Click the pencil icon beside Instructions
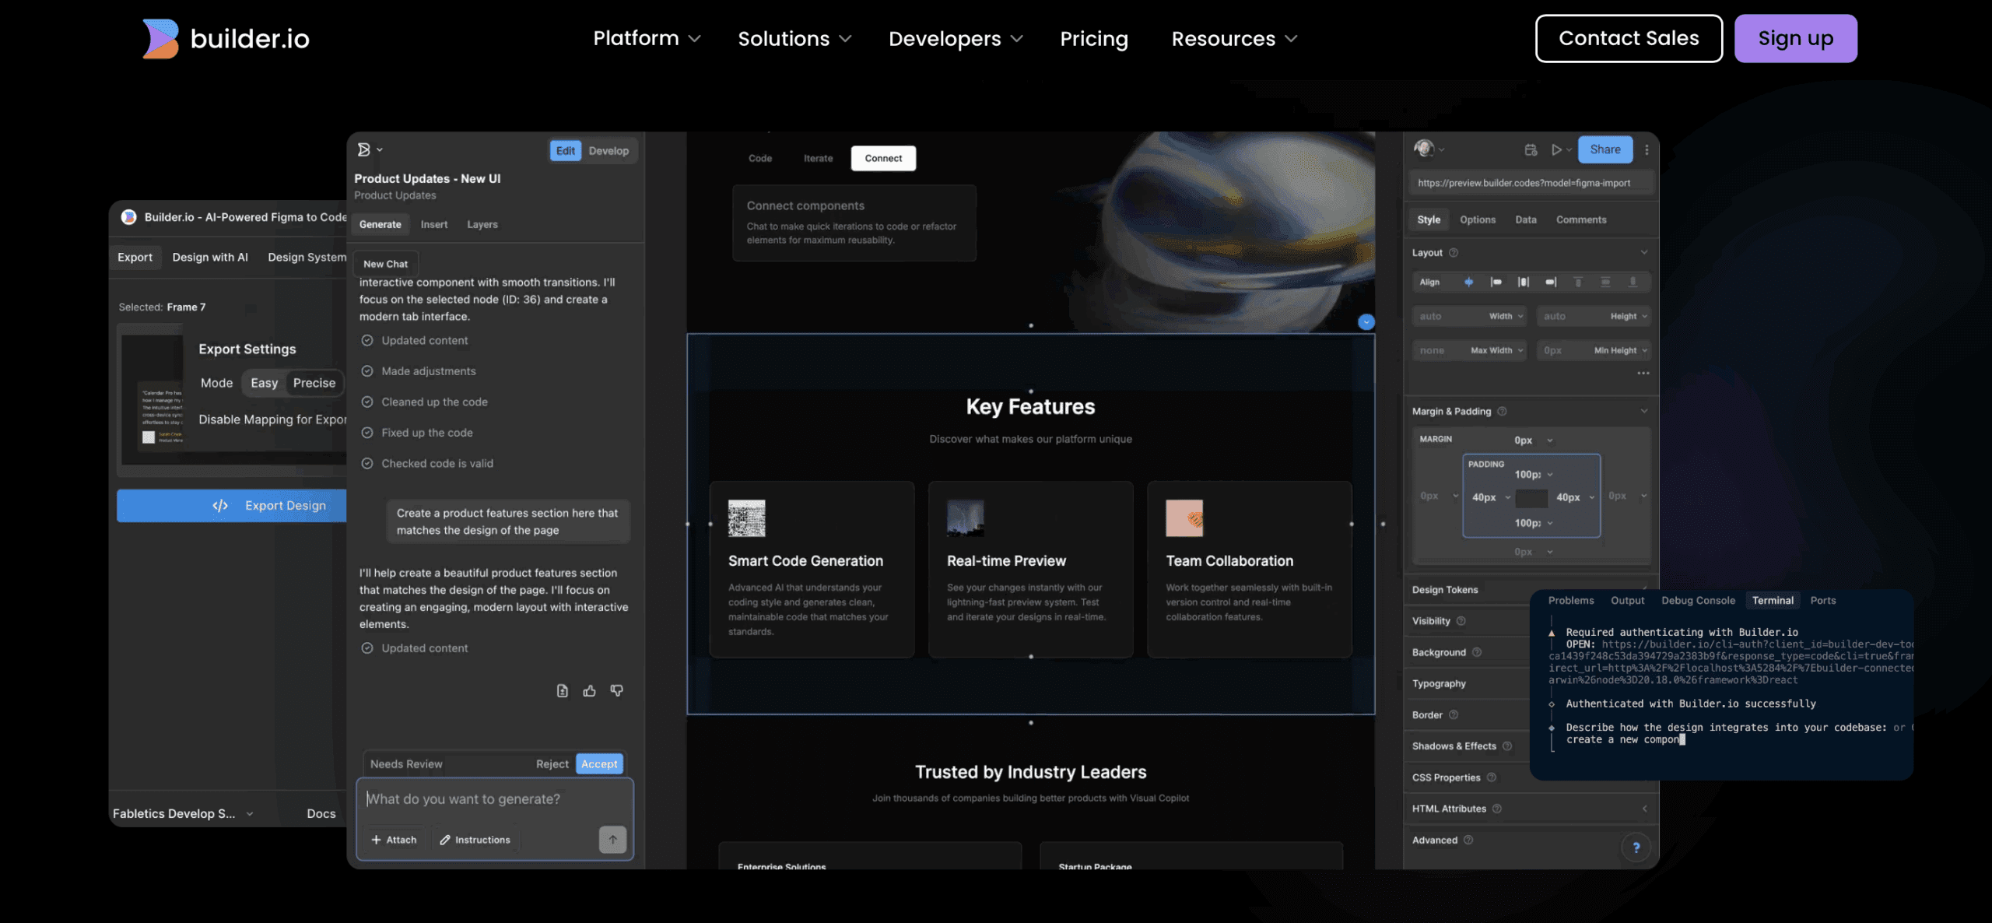The width and height of the screenshot is (1992, 923). tap(445, 840)
